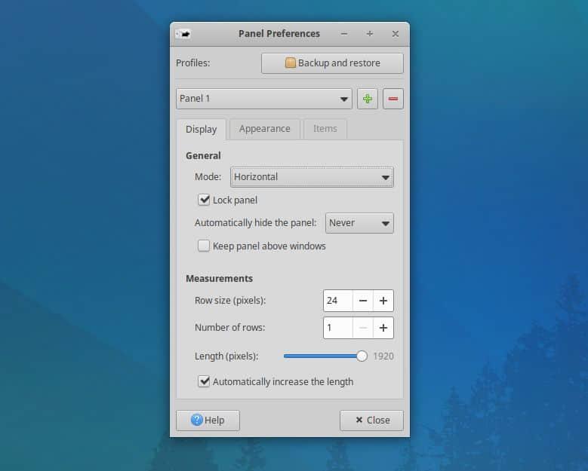Uncheck Automatically increase the length
This screenshot has width=588, height=471.
point(204,381)
